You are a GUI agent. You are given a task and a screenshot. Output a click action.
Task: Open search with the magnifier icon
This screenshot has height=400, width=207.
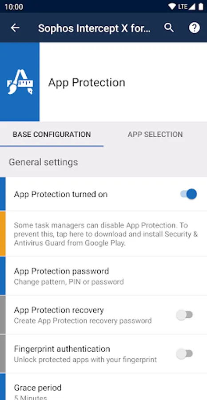(x=169, y=28)
